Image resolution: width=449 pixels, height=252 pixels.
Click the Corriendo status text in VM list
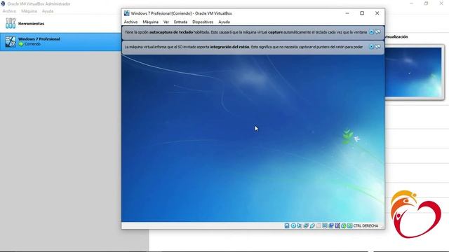click(32, 44)
